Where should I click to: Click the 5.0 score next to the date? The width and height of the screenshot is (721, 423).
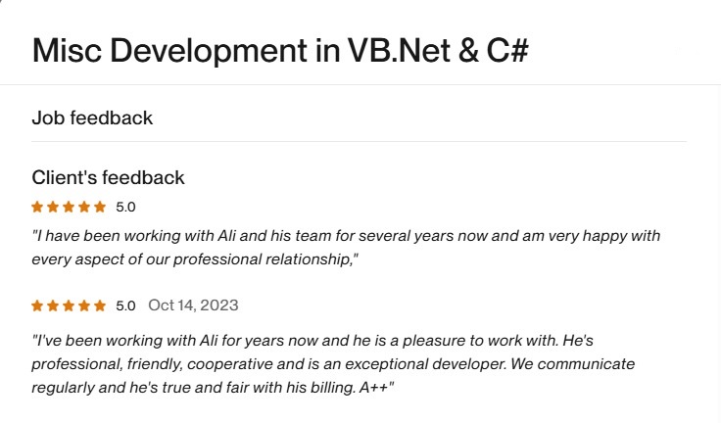tap(125, 305)
